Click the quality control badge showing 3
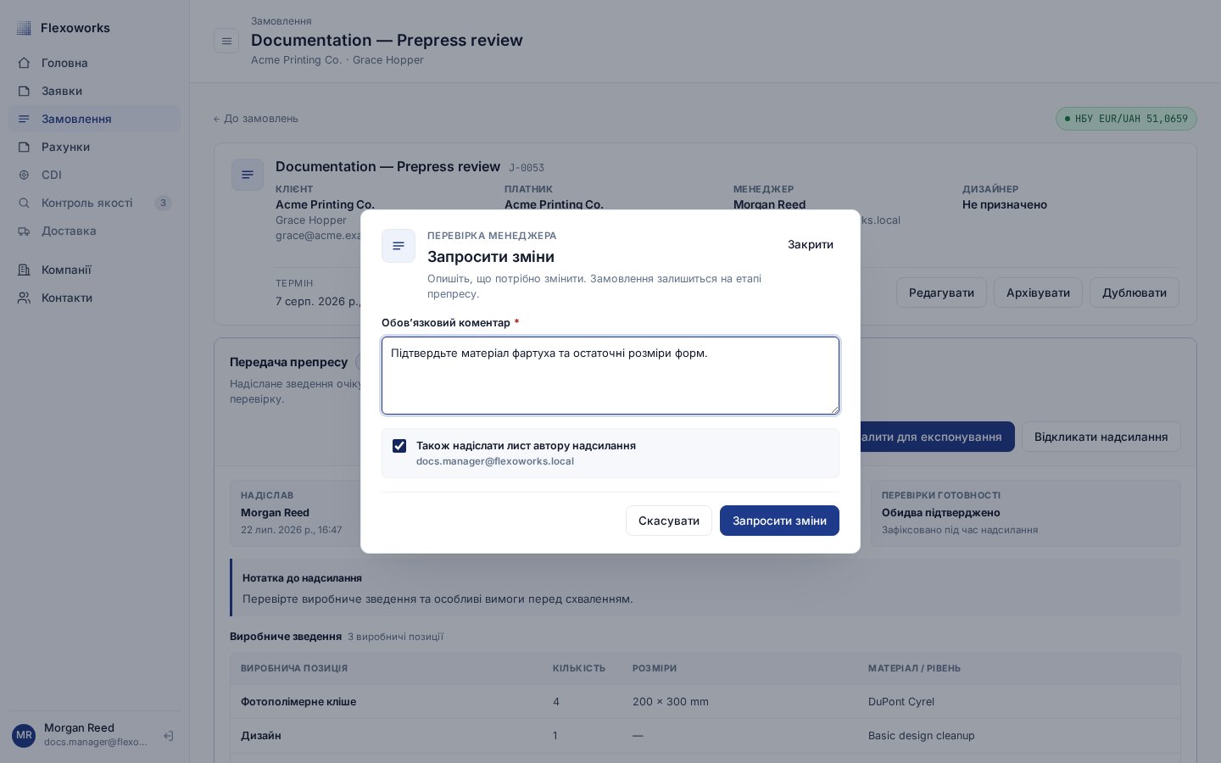 pos(163,203)
